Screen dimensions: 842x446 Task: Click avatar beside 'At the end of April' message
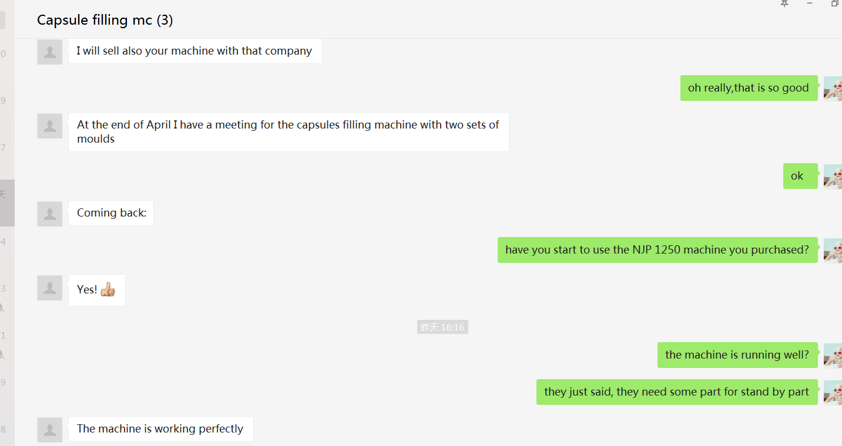point(50,126)
